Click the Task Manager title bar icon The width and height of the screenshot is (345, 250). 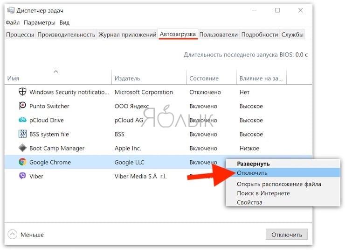[x=11, y=10]
